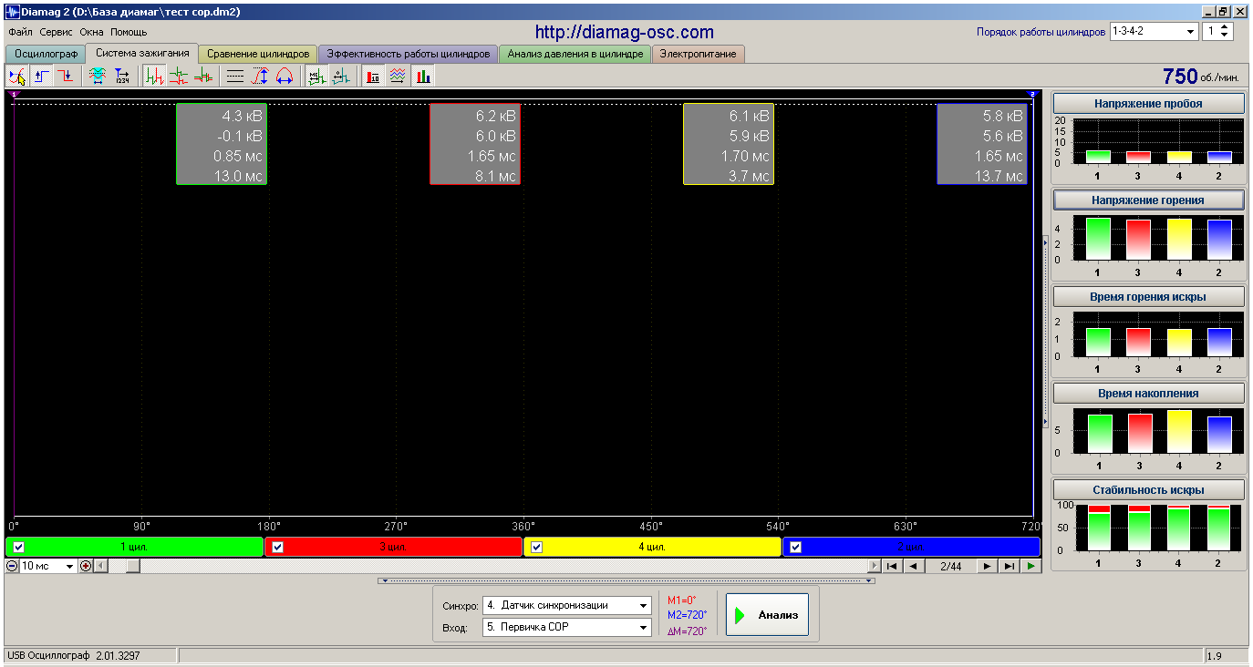Choose the overlaid green-red waveform display icon

tap(203, 77)
